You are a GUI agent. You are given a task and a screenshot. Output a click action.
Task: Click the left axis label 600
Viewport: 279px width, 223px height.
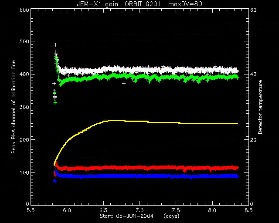[x=24, y=10]
